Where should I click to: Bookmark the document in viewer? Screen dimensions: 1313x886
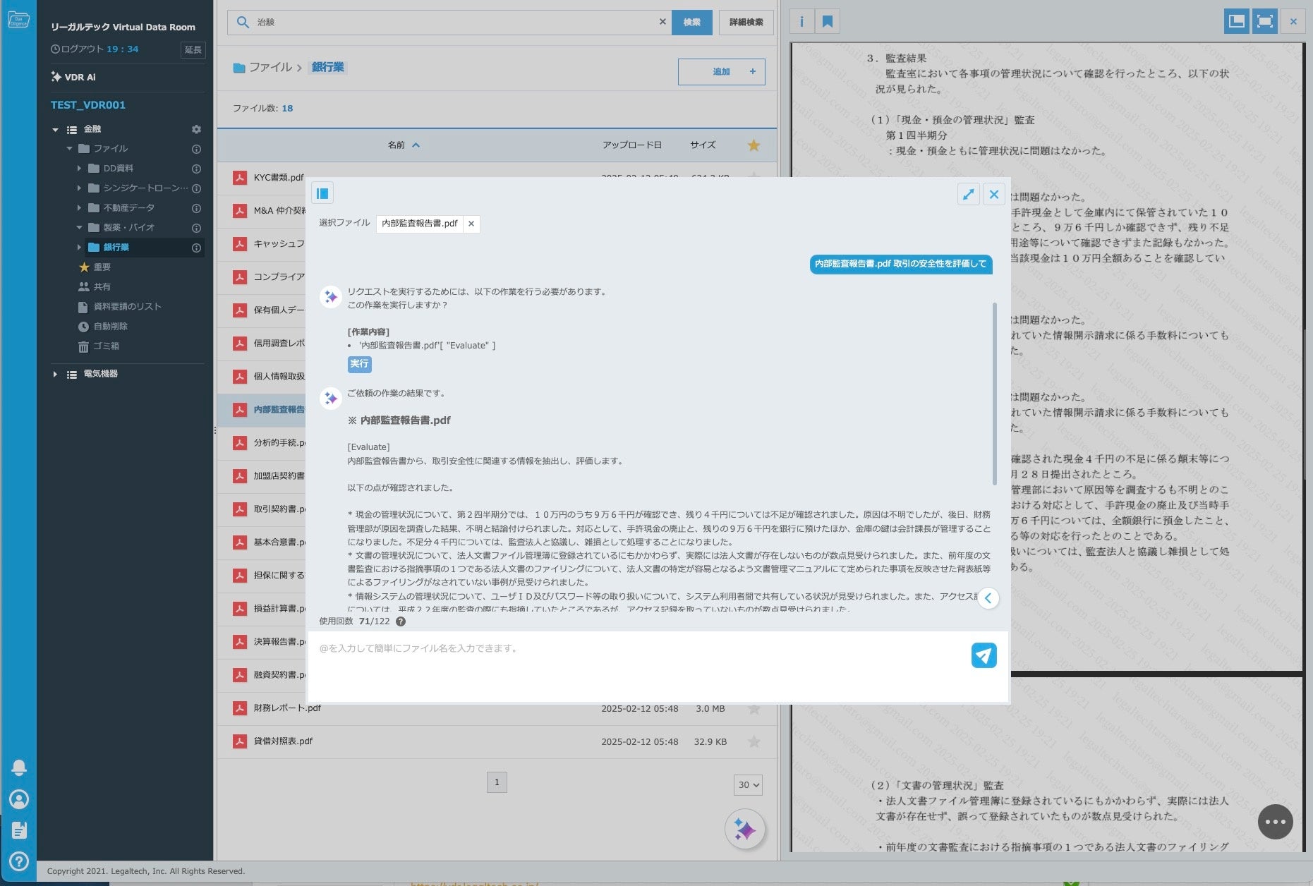(x=828, y=22)
